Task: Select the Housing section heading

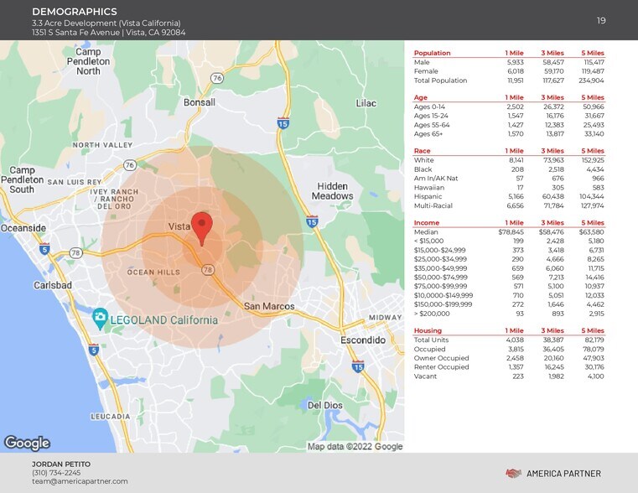Action: click(x=428, y=330)
